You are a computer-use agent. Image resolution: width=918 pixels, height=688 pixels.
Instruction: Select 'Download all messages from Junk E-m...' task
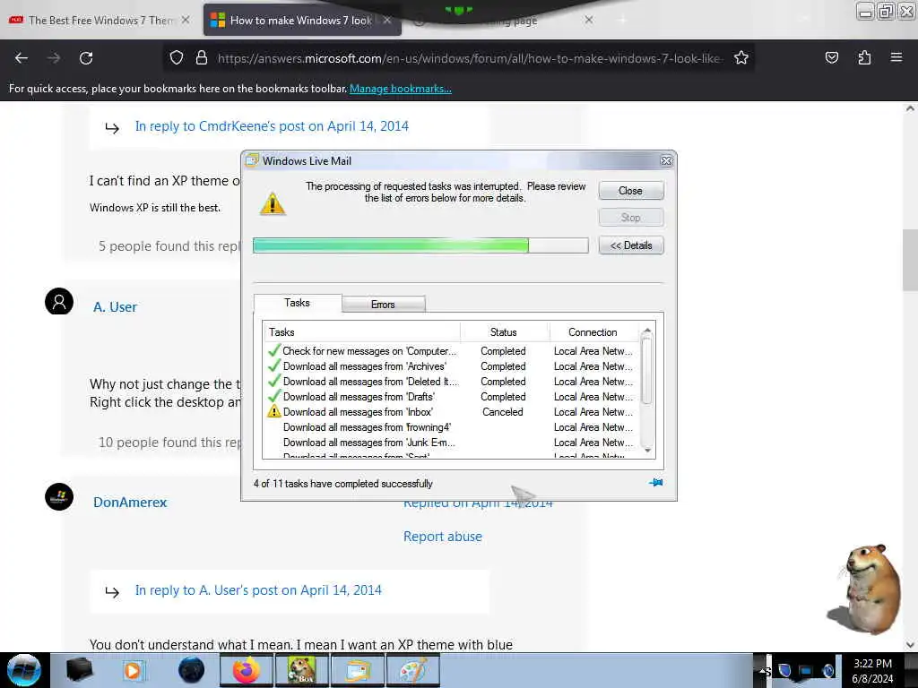click(x=450, y=443)
